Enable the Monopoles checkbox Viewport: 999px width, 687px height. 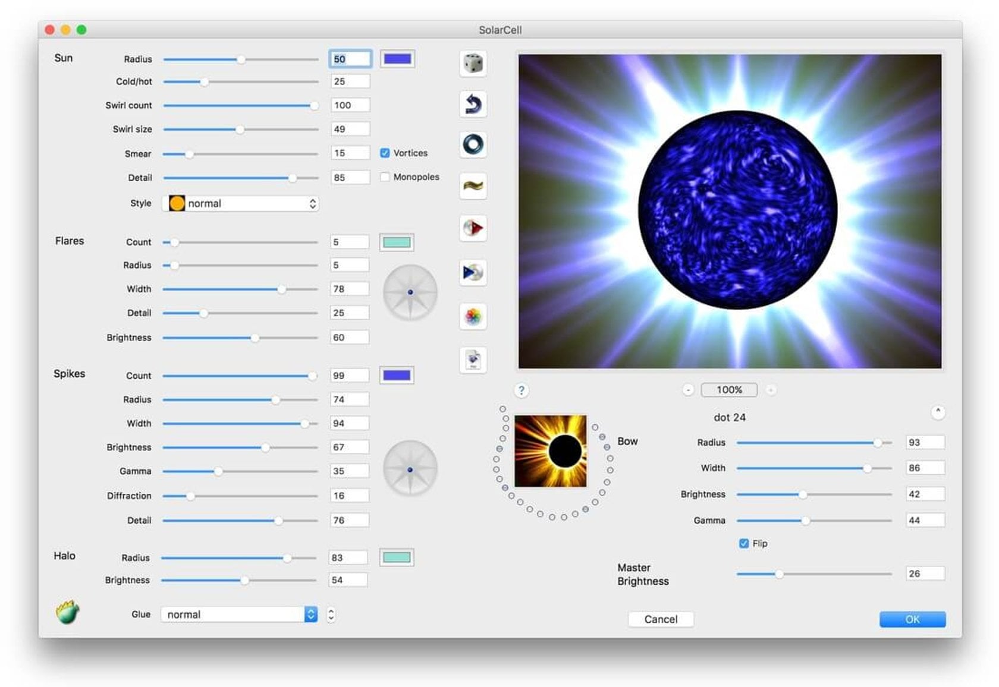point(385,177)
